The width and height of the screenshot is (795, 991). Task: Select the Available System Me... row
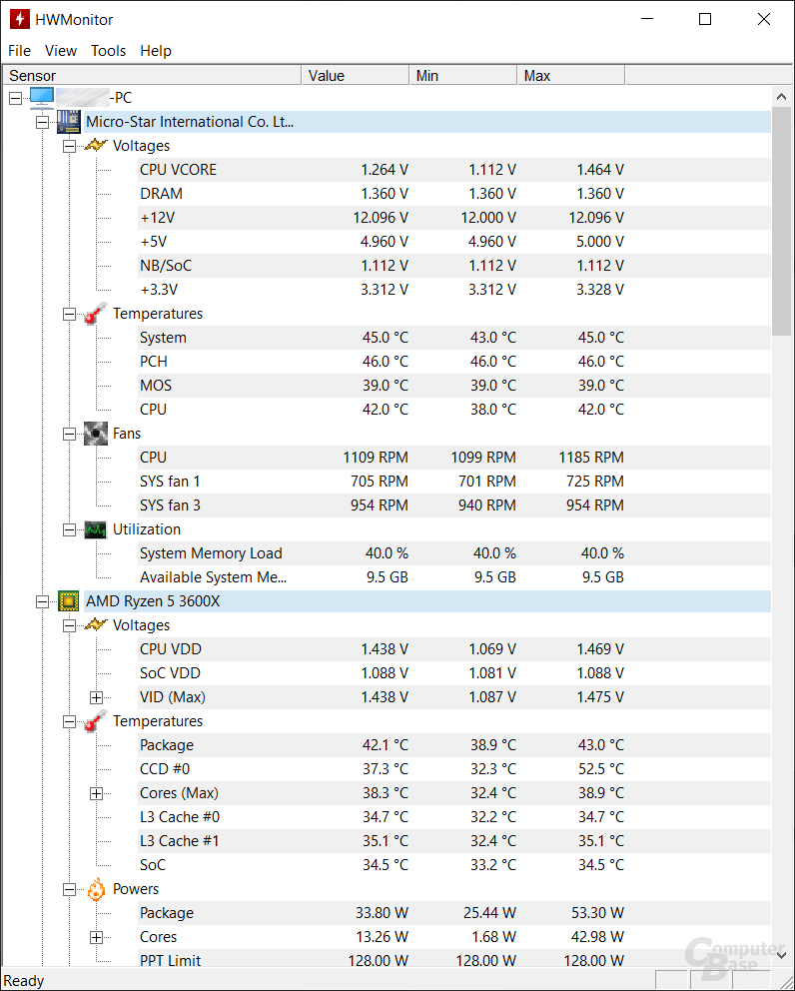(x=454, y=577)
